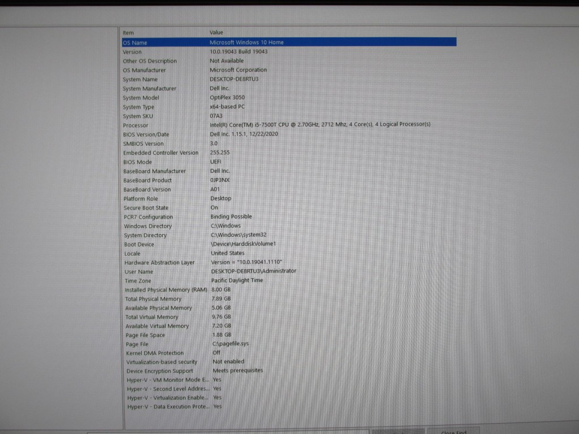Screen dimensions: 579x434
Task: Select the System Manufacturer row
Action: coord(289,89)
